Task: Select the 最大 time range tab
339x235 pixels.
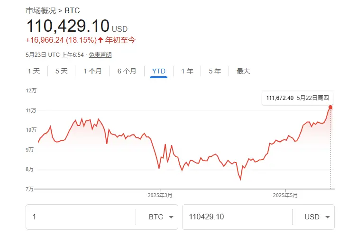Action: [x=243, y=71]
